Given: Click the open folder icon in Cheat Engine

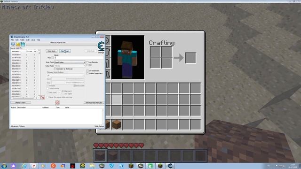Looking at the screenshot, I should tap(18, 45).
